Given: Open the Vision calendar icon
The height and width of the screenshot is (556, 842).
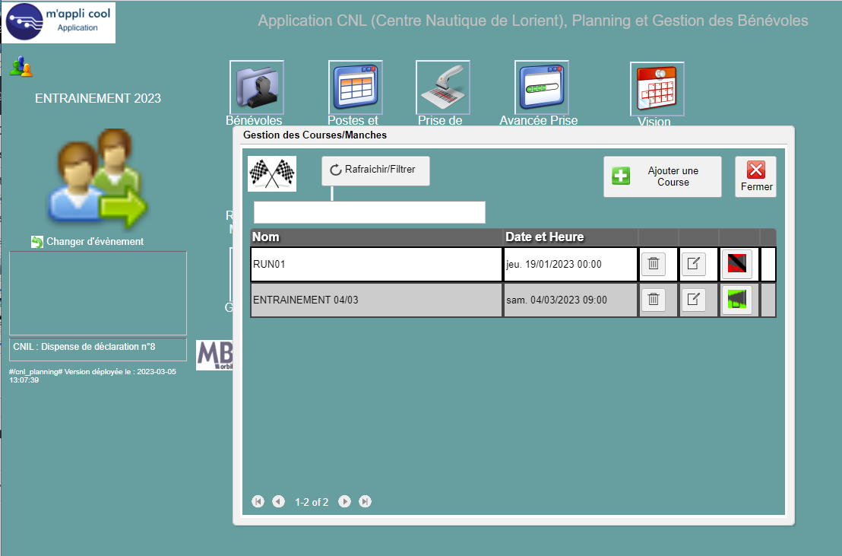Looking at the screenshot, I should tap(657, 88).
